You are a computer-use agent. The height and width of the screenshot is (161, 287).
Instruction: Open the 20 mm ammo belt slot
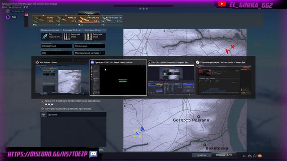pos(95,37)
